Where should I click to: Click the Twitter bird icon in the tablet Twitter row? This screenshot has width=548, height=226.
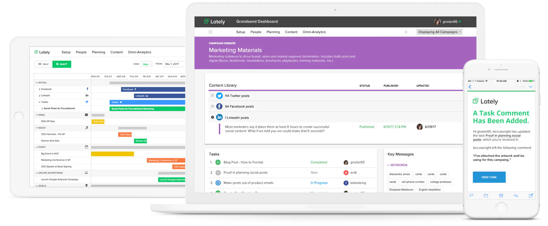[87, 102]
